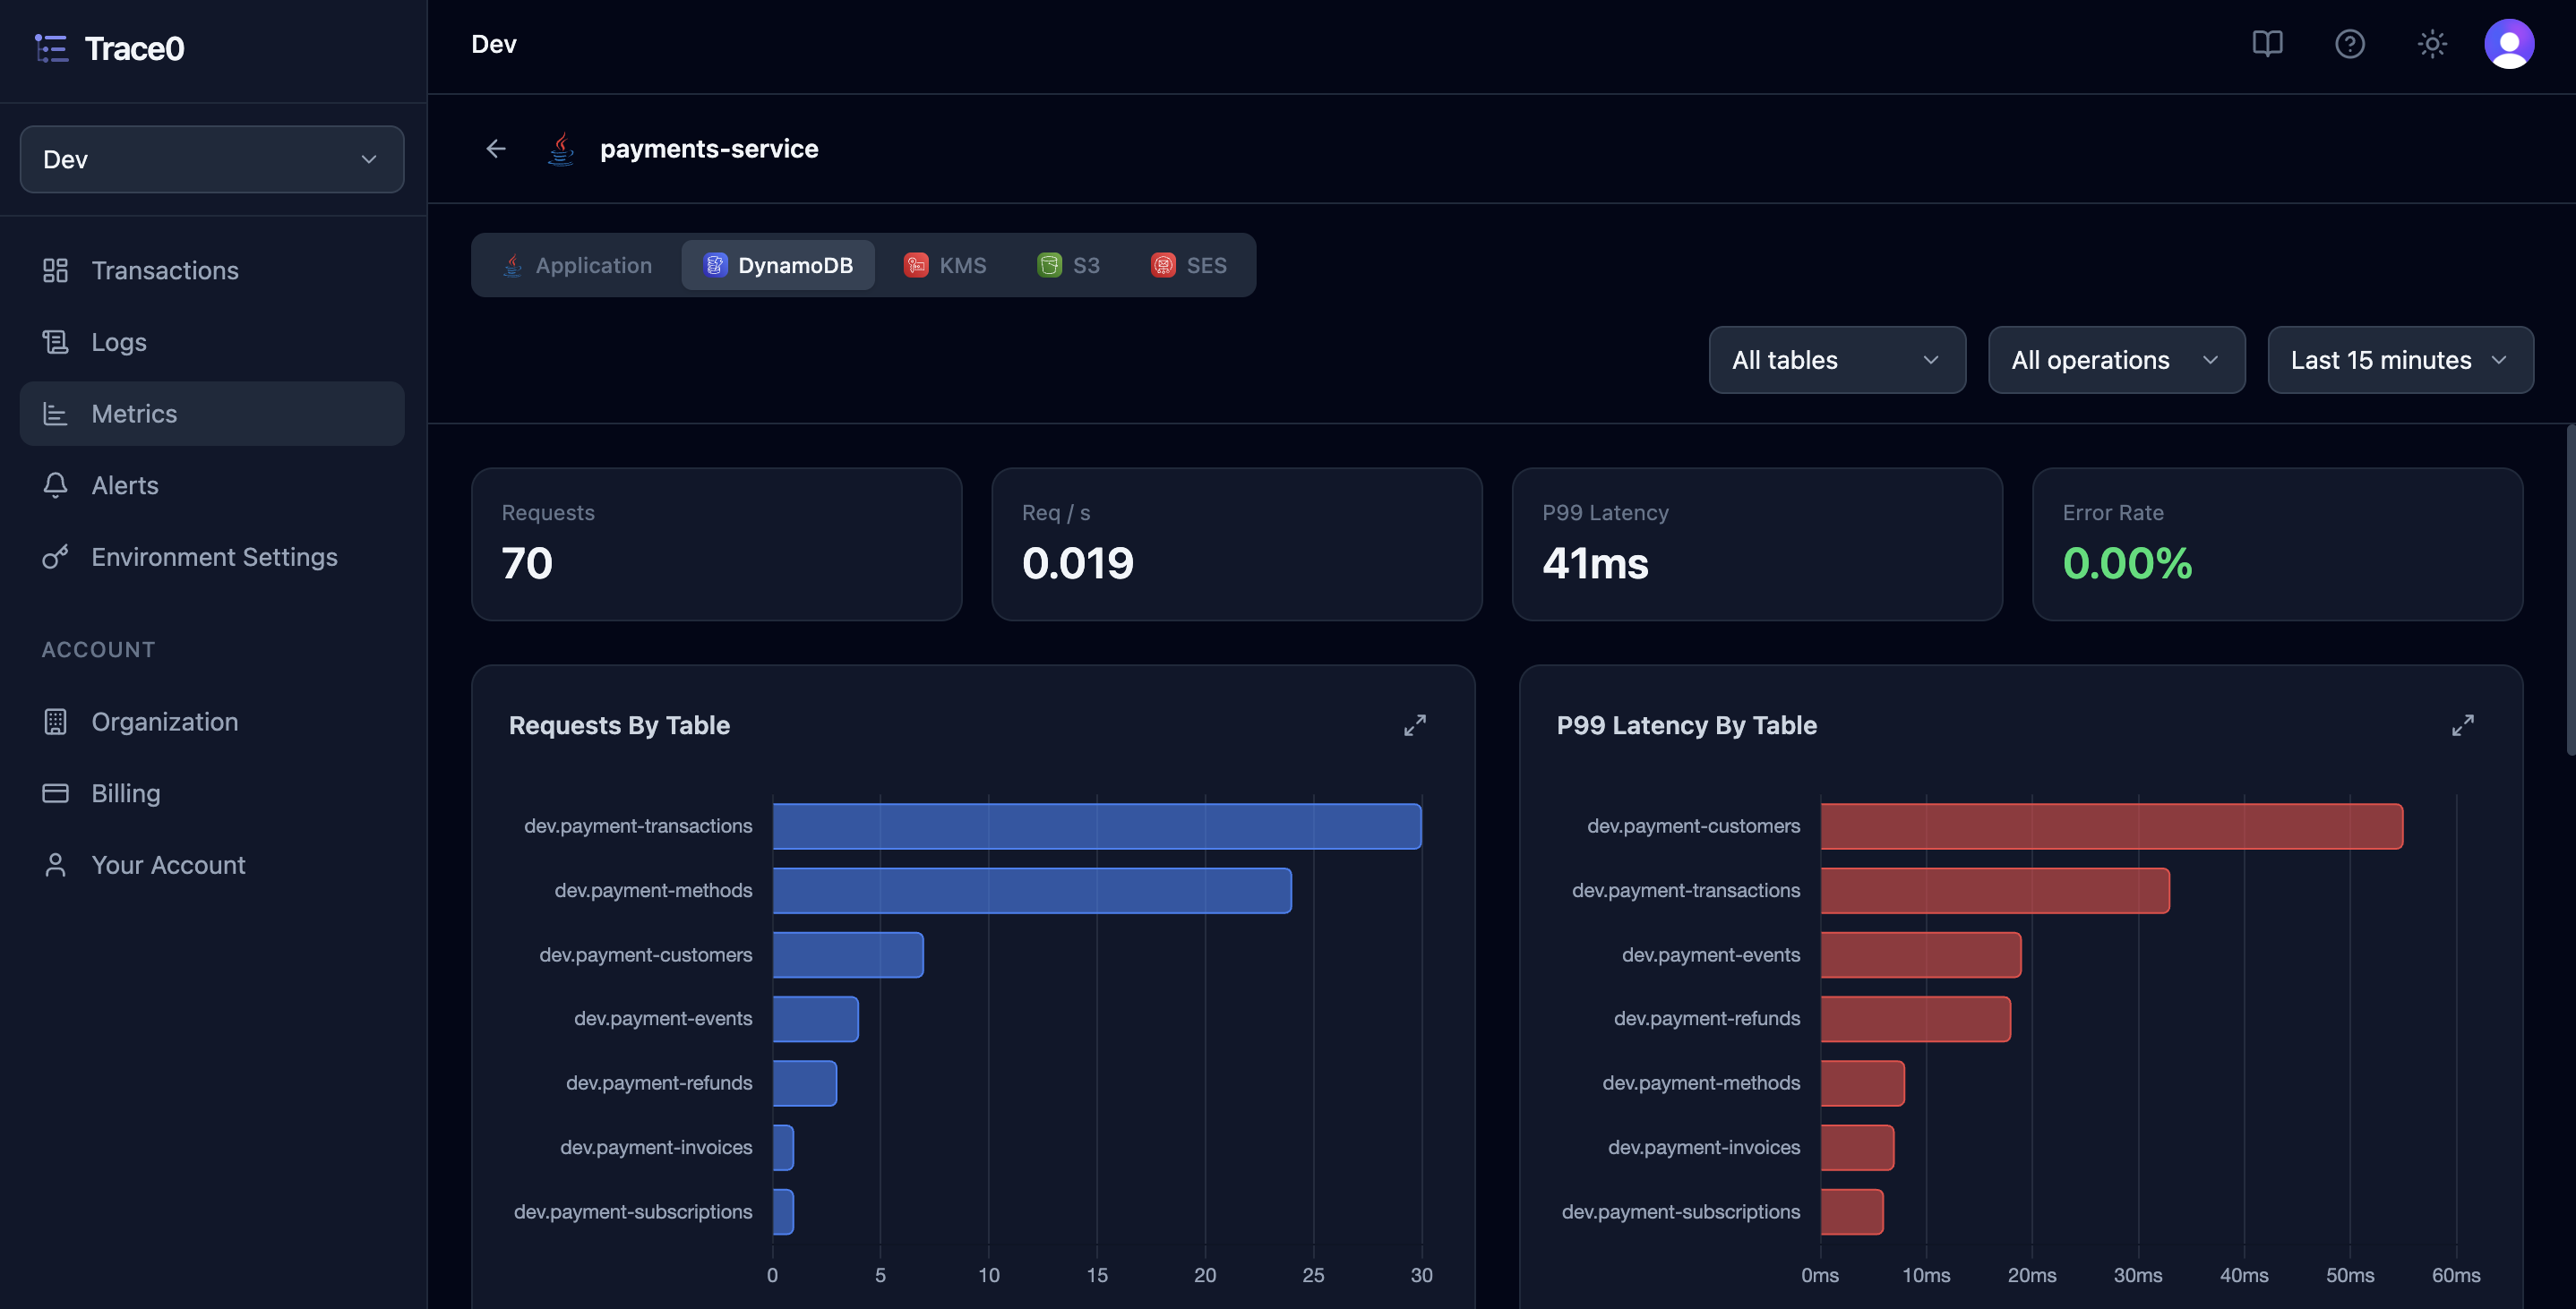This screenshot has height=1309, width=2576.
Task: Open the user avatar menu
Action: (x=2509, y=44)
